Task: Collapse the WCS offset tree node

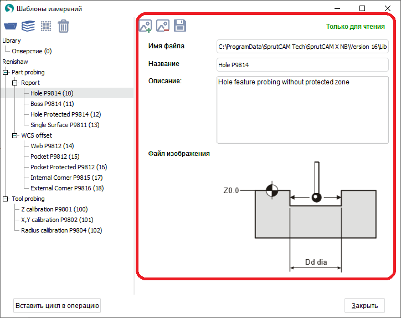Action: point(15,135)
